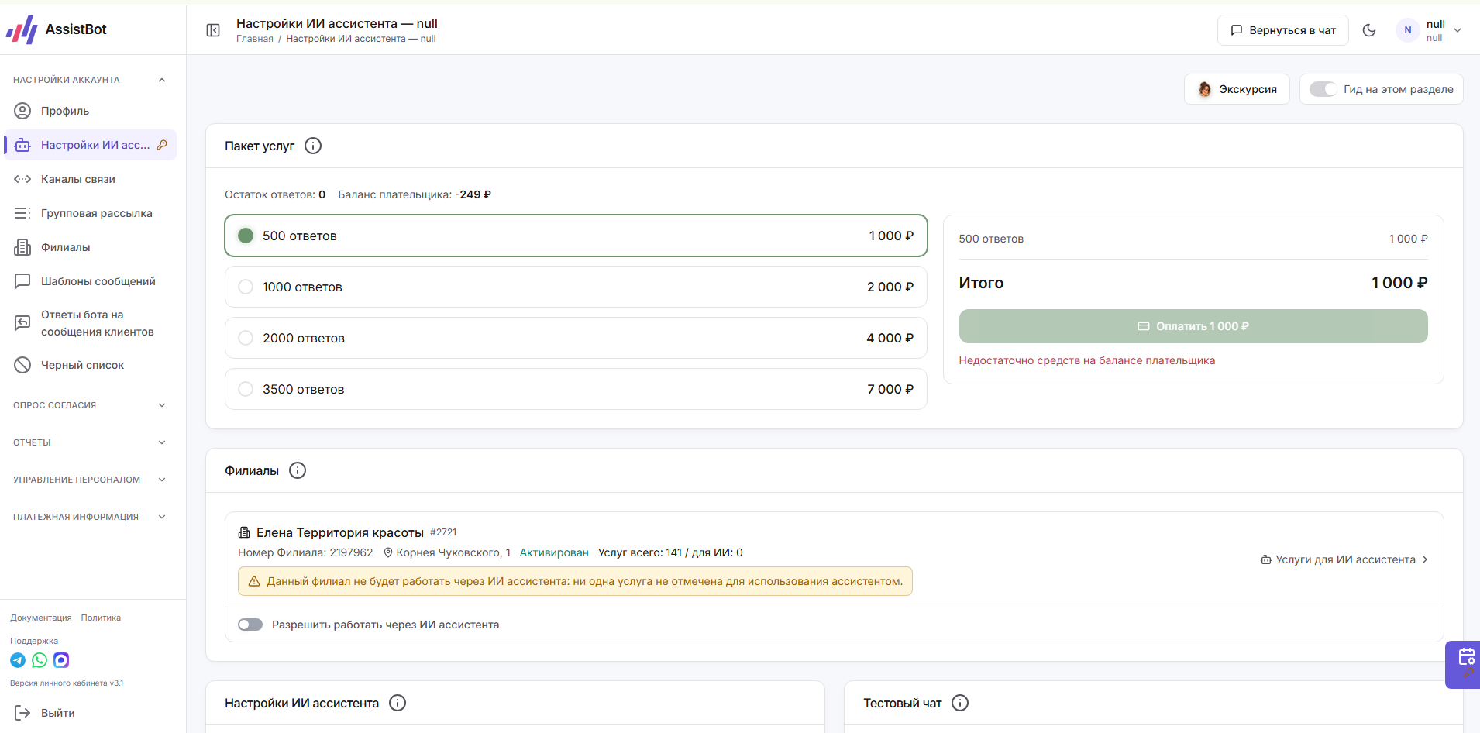
Task: Open Групповая рассылка menu item
Action: pos(91,213)
